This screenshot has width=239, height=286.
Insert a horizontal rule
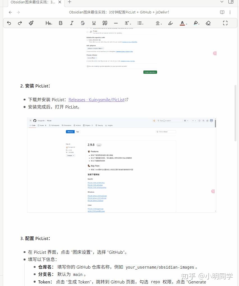(x=116, y=23)
